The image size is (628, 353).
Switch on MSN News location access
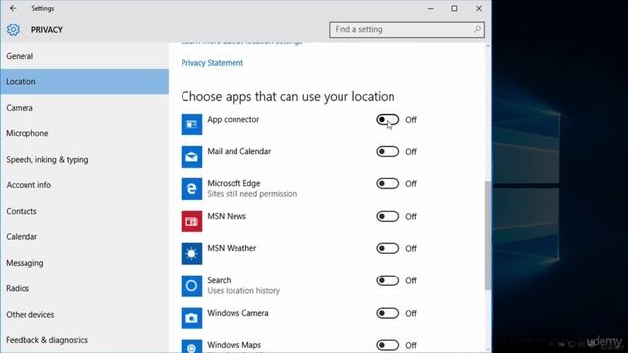pos(388,216)
